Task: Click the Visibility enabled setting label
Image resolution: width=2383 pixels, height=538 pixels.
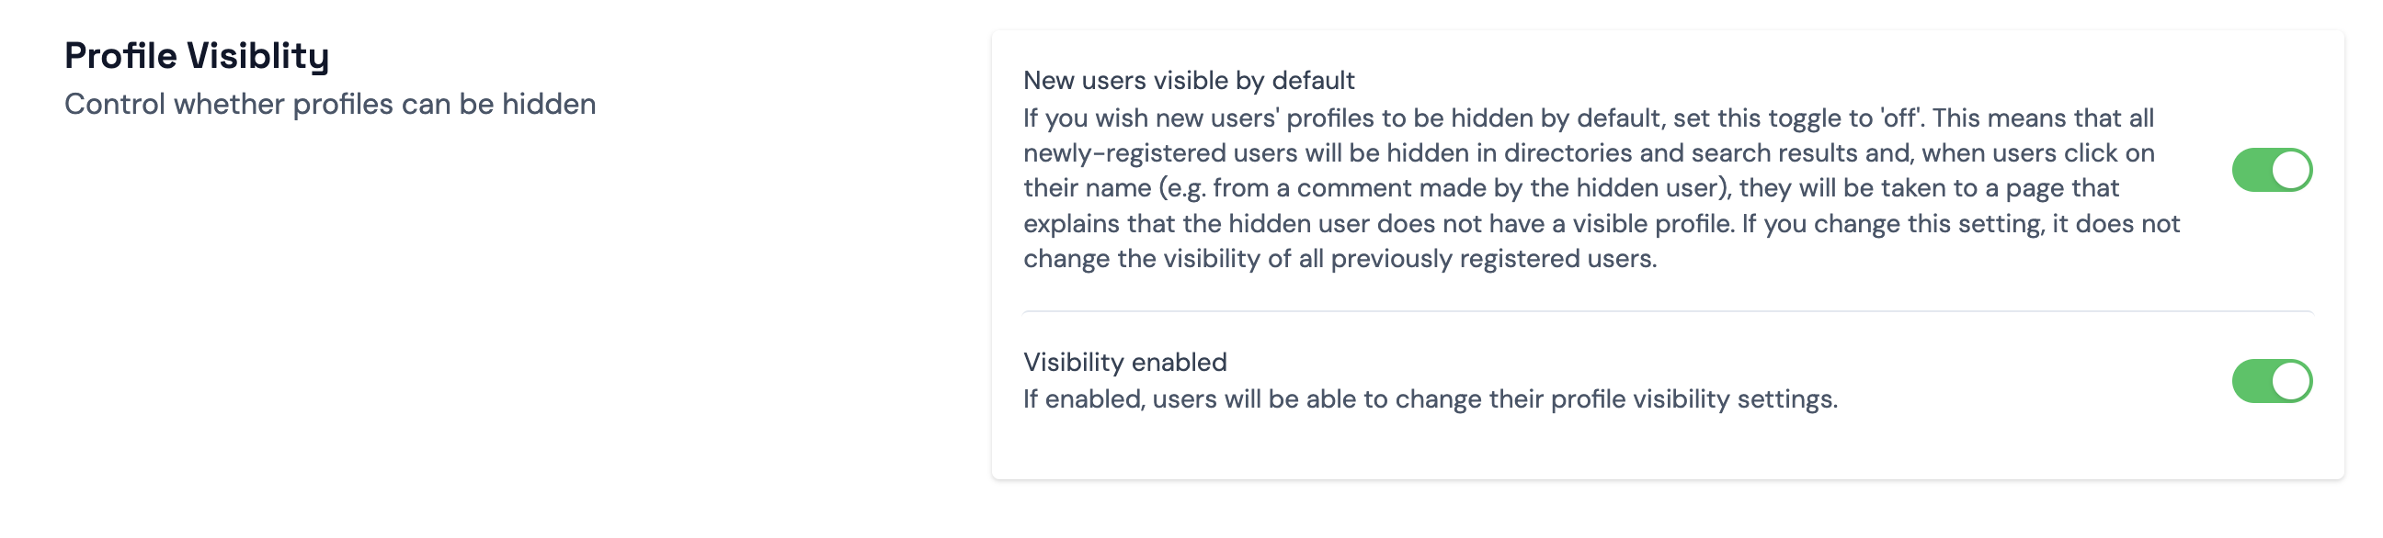Action: pyautogui.click(x=1124, y=362)
